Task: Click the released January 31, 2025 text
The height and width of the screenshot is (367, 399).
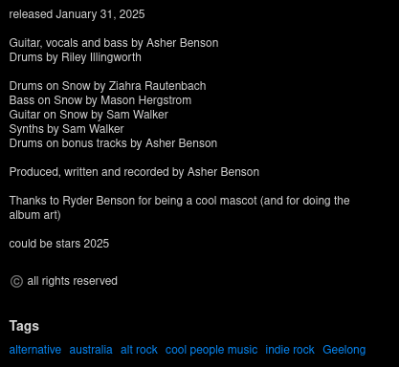Action: coord(77,14)
